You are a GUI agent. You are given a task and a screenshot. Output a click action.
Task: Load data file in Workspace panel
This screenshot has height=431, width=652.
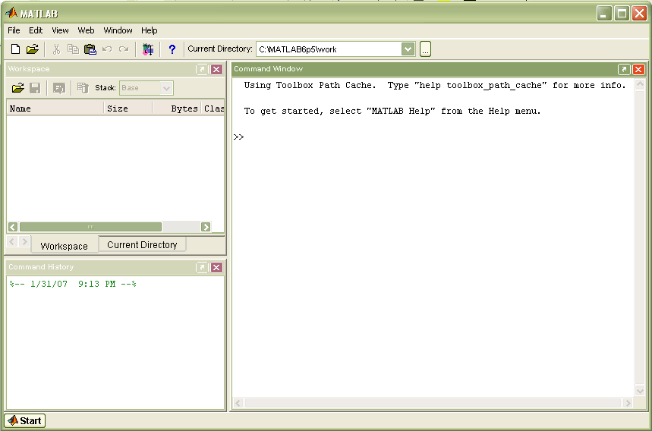[18, 88]
